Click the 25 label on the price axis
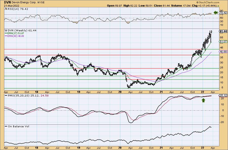The width and height of the screenshot is (228, 150). [x=221, y=67]
